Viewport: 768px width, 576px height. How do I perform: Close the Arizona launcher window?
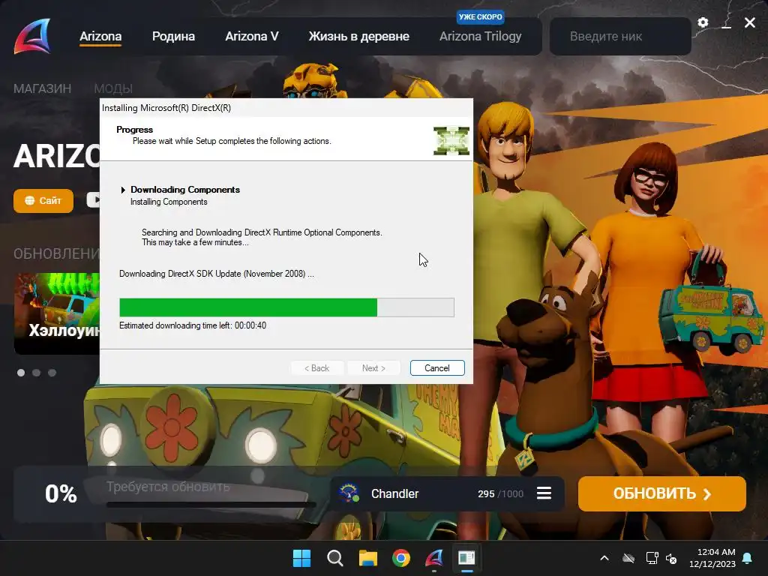click(749, 22)
